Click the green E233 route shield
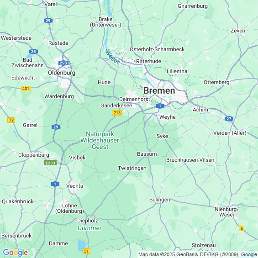 pyautogui.click(x=51, y=163)
